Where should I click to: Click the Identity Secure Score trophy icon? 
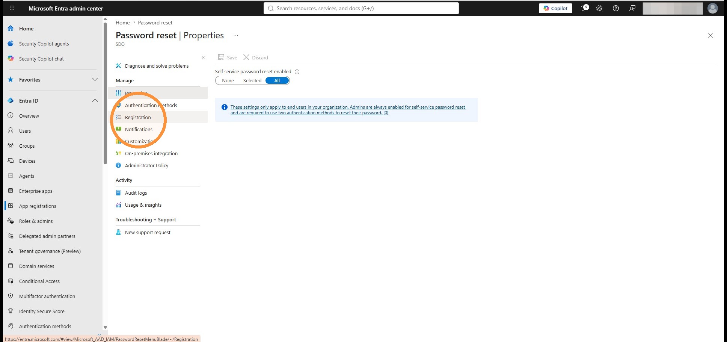click(11, 311)
